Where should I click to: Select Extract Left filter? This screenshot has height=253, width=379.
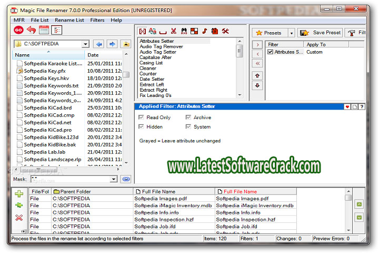pyautogui.click(x=152, y=84)
